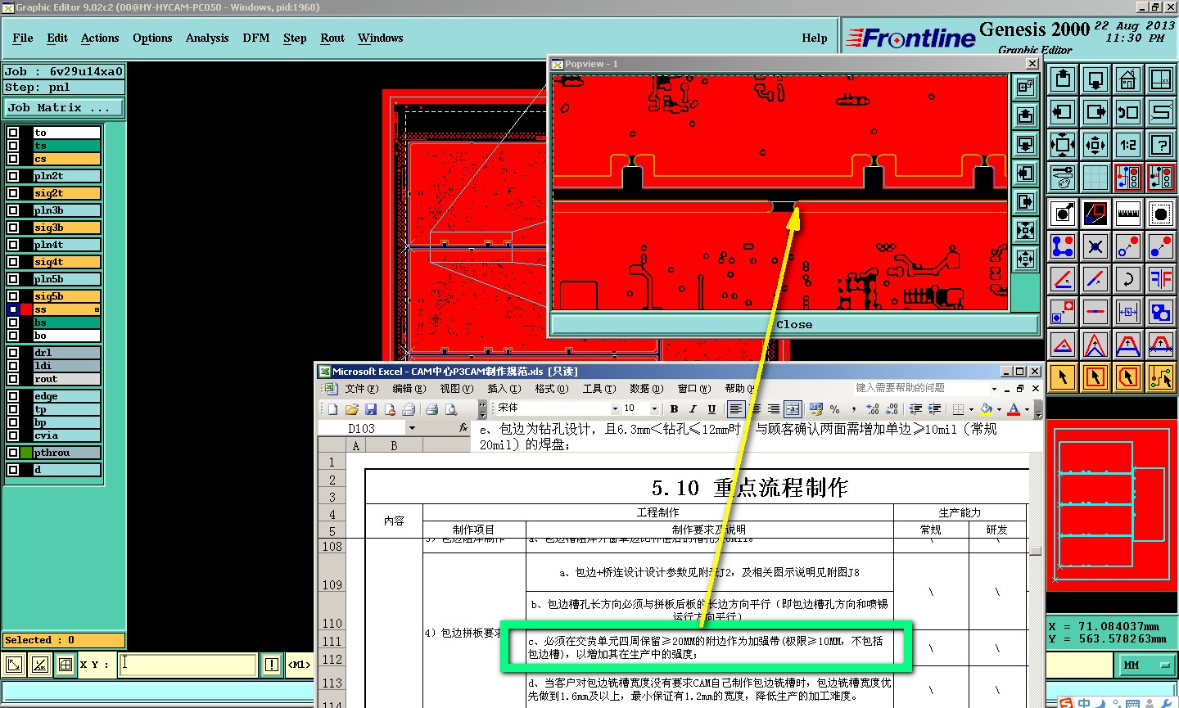Toggle the checkbox for layer cs
The image size is (1179, 708).
coord(13,159)
